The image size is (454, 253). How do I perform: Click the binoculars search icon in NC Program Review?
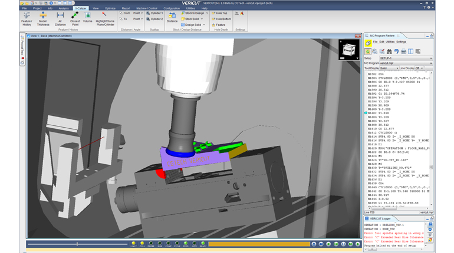[x=389, y=51]
